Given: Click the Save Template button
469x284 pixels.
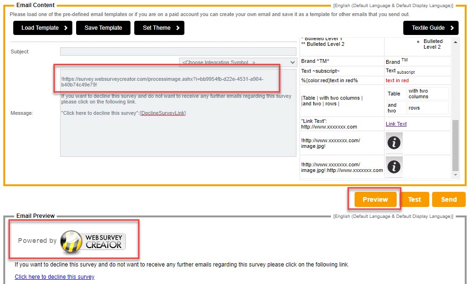Looking at the screenshot, I should [x=103, y=28].
